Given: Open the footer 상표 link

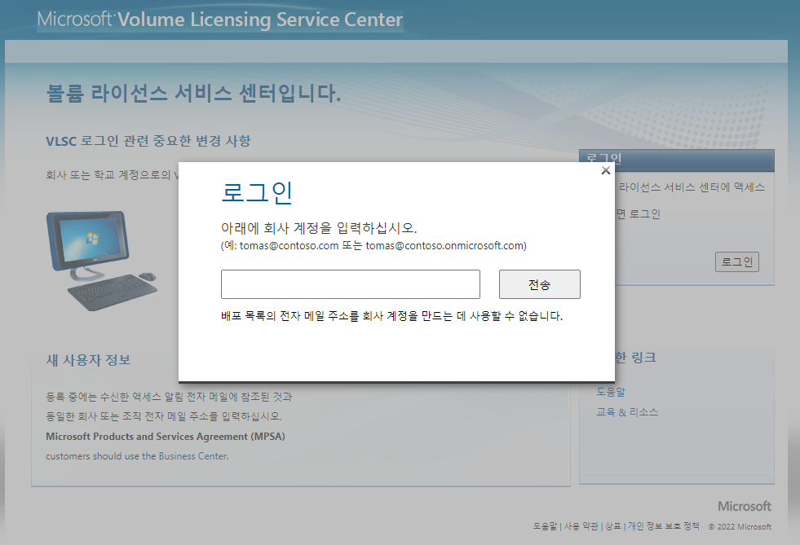Looking at the screenshot, I should pos(612,526).
